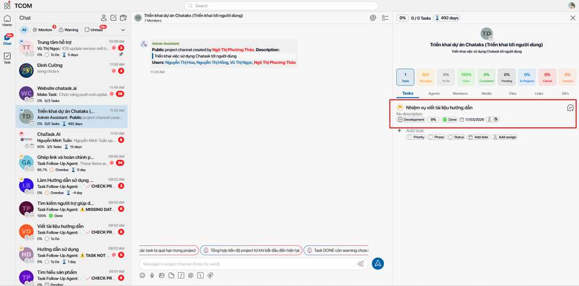The height and width of the screenshot is (286, 579).
Task: Click the backslash shortcut icon
Action: click(200, 276)
